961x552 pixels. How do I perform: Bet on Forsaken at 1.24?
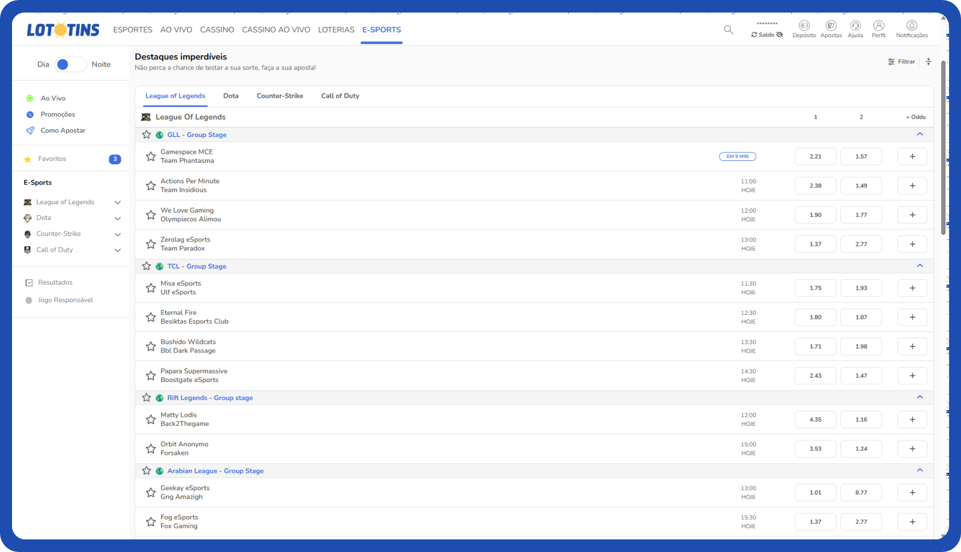pos(861,449)
